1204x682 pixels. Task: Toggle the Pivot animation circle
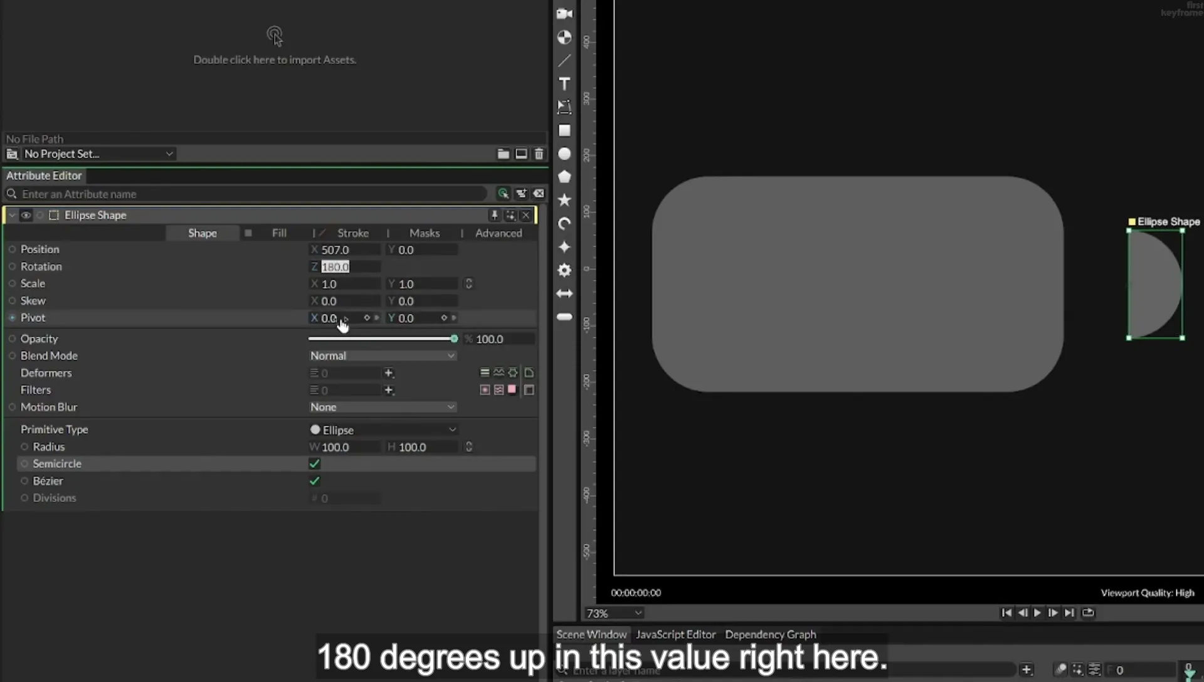tap(12, 318)
